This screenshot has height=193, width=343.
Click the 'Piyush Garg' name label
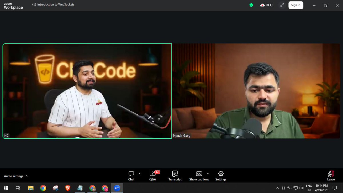tap(182, 136)
